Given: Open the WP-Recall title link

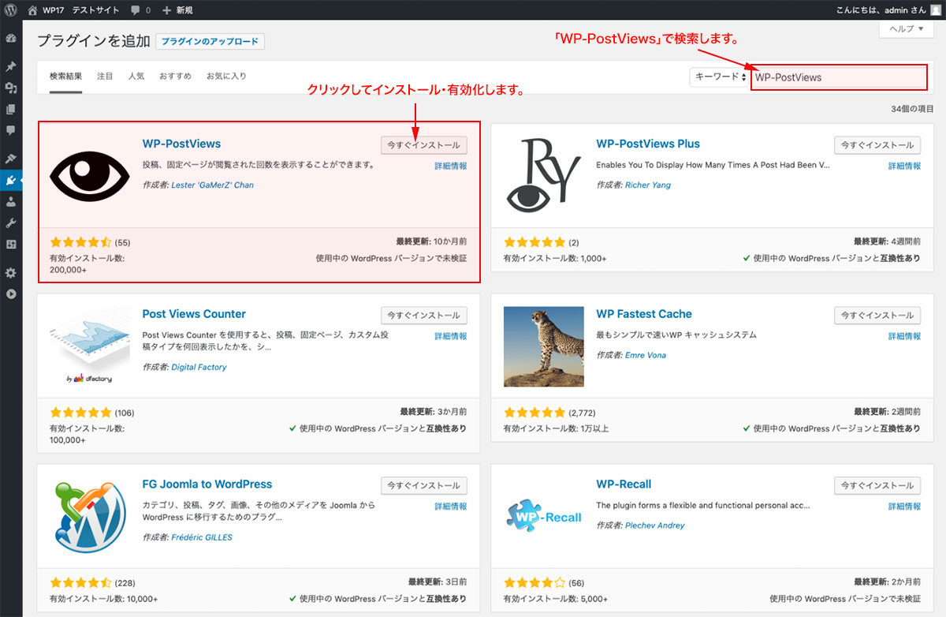Looking at the screenshot, I should point(624,484).
